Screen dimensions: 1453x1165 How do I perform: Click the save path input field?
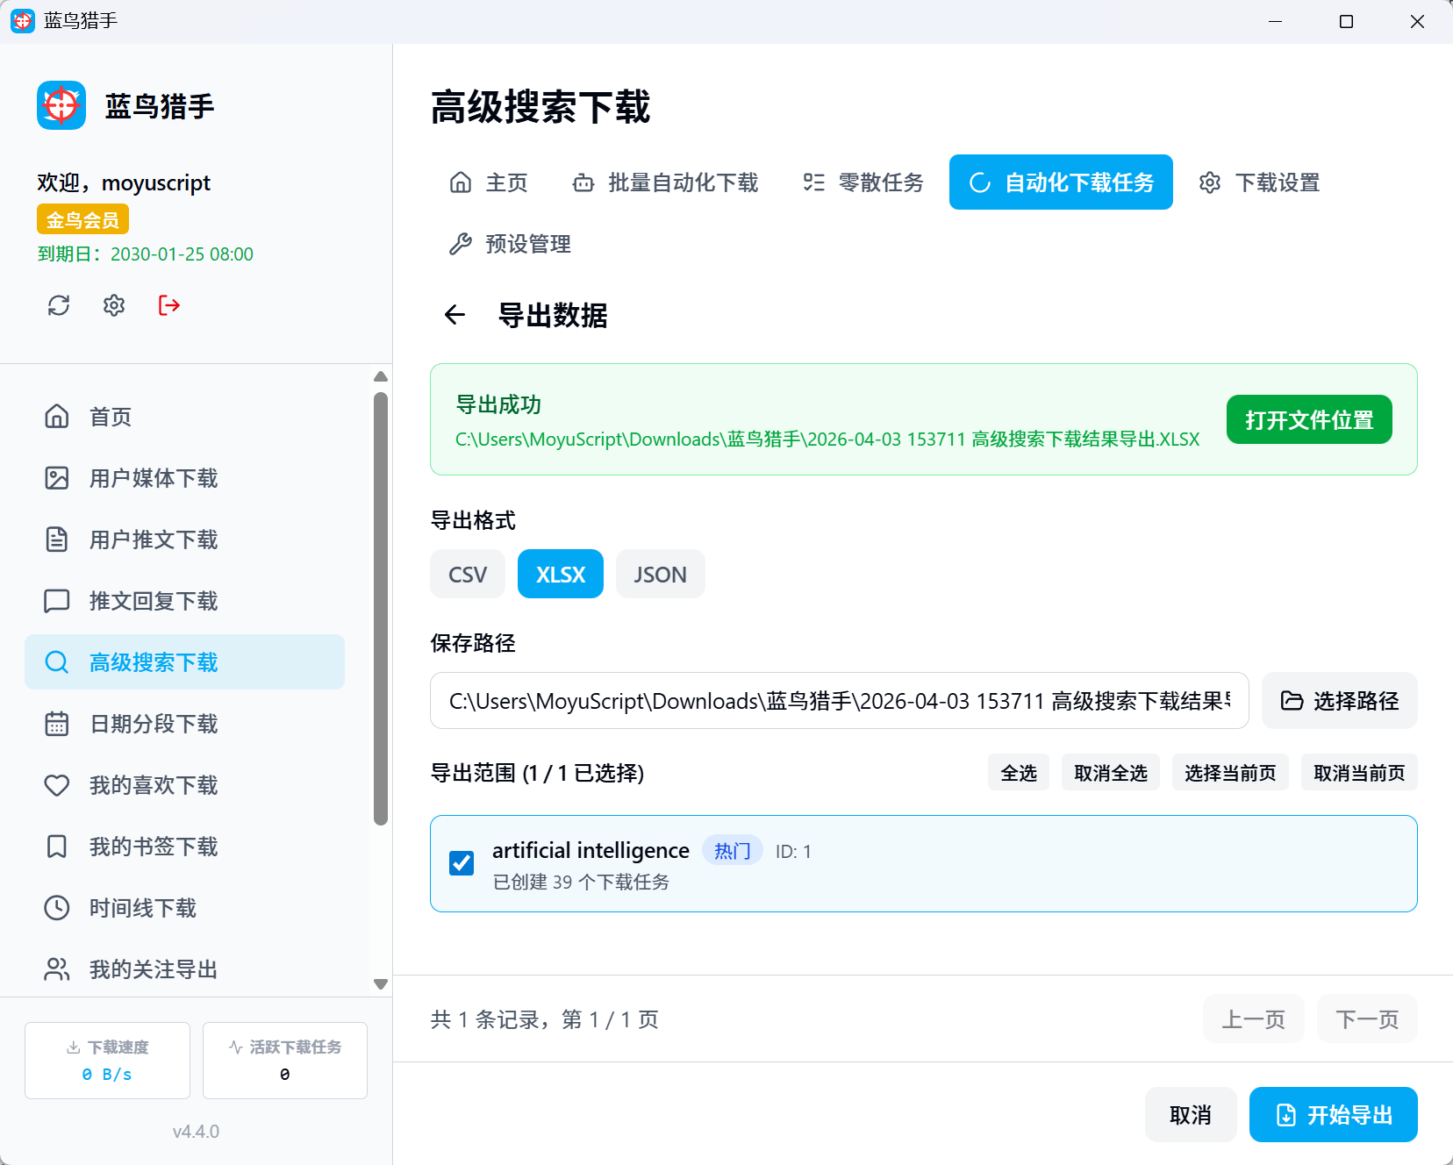pyautogui.click(x=839, y=701)
